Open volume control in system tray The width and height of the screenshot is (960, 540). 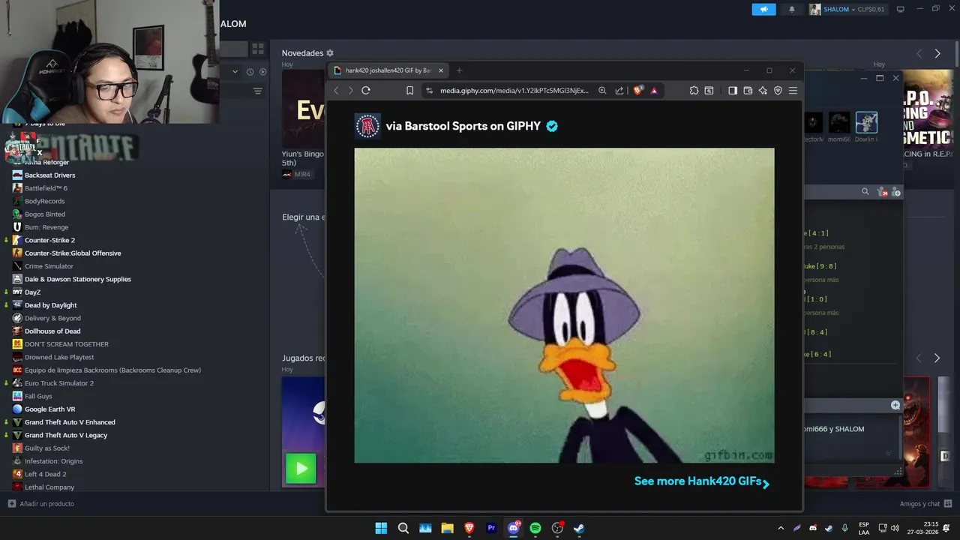pos(895,528)
